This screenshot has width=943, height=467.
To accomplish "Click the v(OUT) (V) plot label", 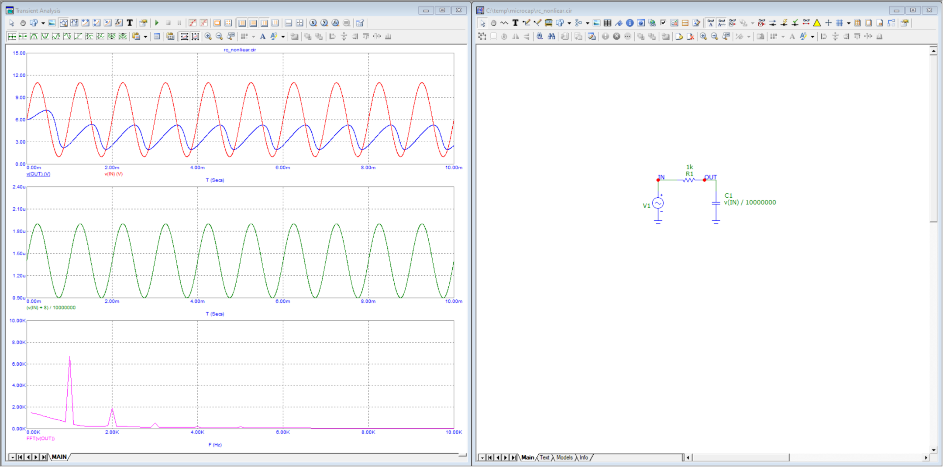I will [x=38, y=174].
